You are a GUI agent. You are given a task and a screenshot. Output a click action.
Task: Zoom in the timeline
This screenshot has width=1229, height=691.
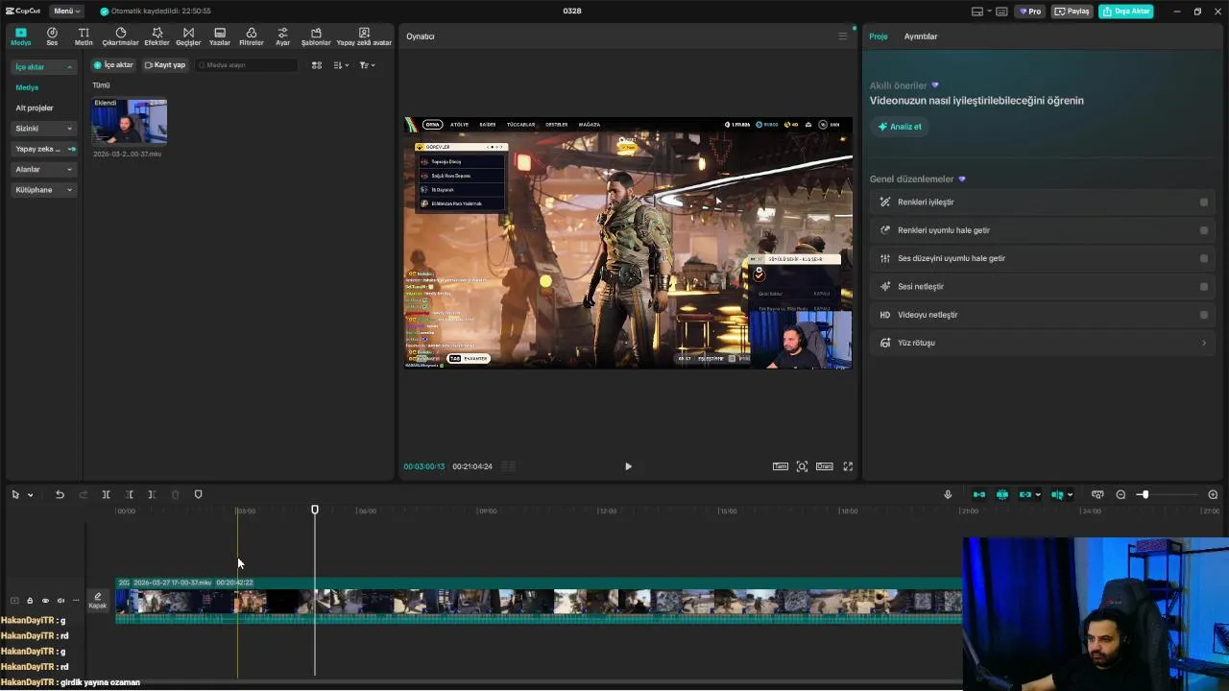[1213, 494]
